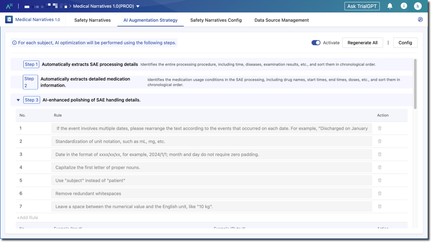Click the Ask TrialGPT button

(x=362, y=6)
